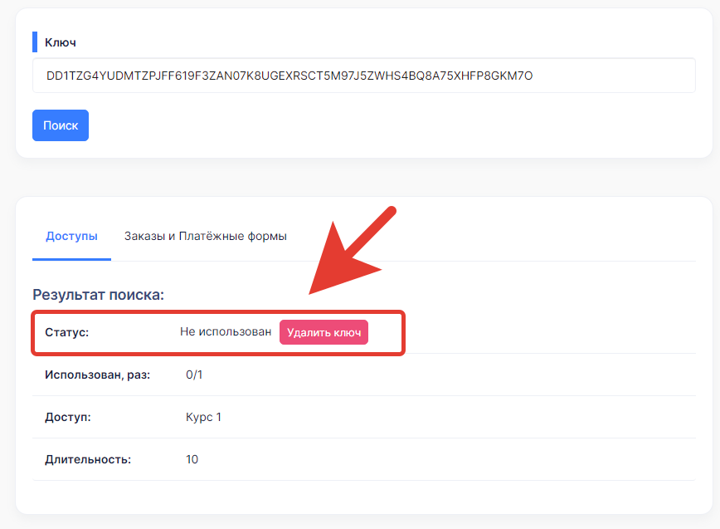Select the 0/1 usage count value
The width and height of the screenshot is (720, 529).
coord(194,375)
